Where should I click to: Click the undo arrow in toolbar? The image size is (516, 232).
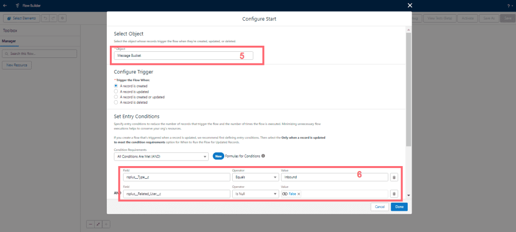point(45,18)
